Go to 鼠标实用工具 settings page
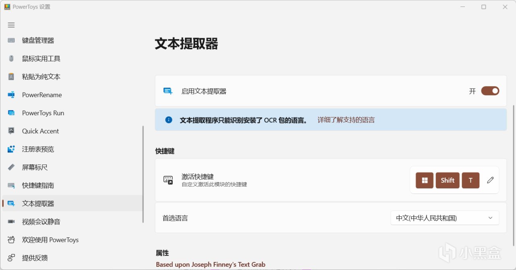The height and width of the screenshot is (270, 516). pos(73,58)
